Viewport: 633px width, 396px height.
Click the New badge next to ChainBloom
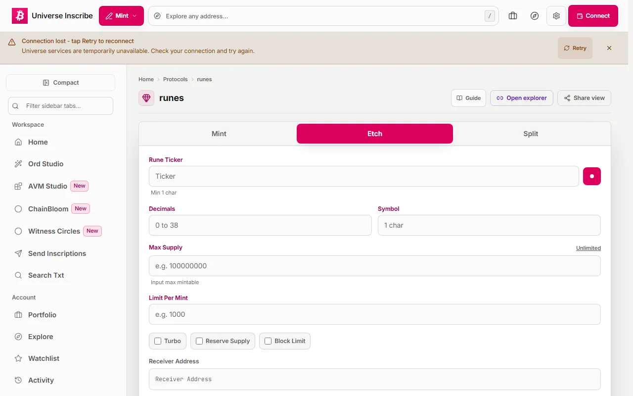81,209
